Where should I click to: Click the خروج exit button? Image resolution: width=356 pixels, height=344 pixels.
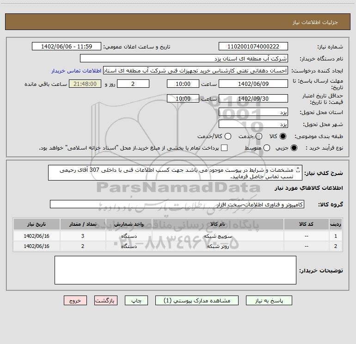pyautogui.click(x=75, y=301)
